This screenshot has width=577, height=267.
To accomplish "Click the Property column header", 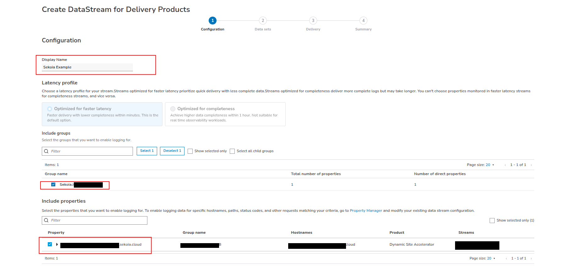I will click(56, 232).
